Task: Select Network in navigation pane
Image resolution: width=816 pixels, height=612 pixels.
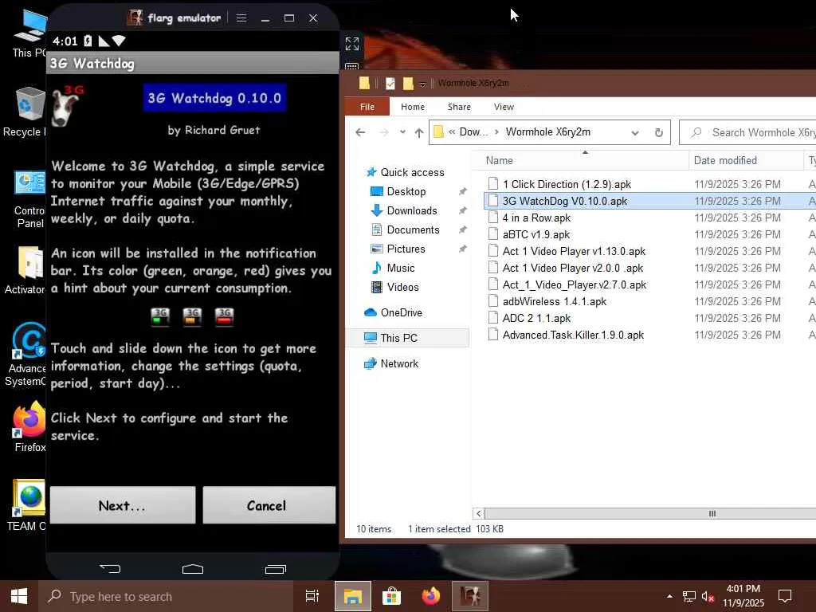Action: coord(398,363)
